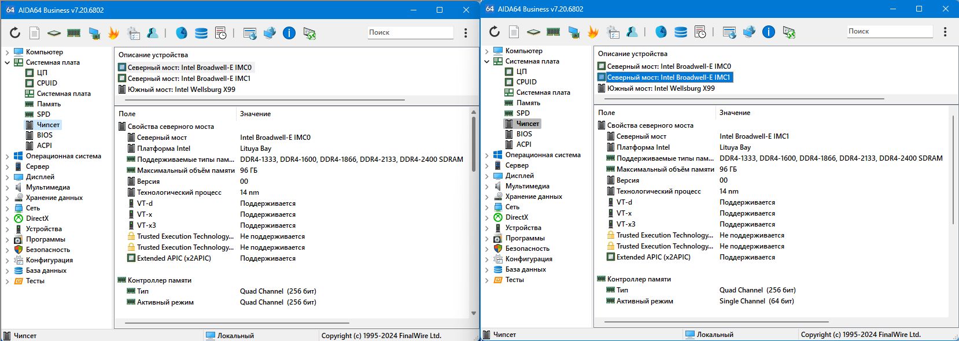Open Report page icon in left window toolbar
This screenshot has height=341, width=959.
[35, 33]
